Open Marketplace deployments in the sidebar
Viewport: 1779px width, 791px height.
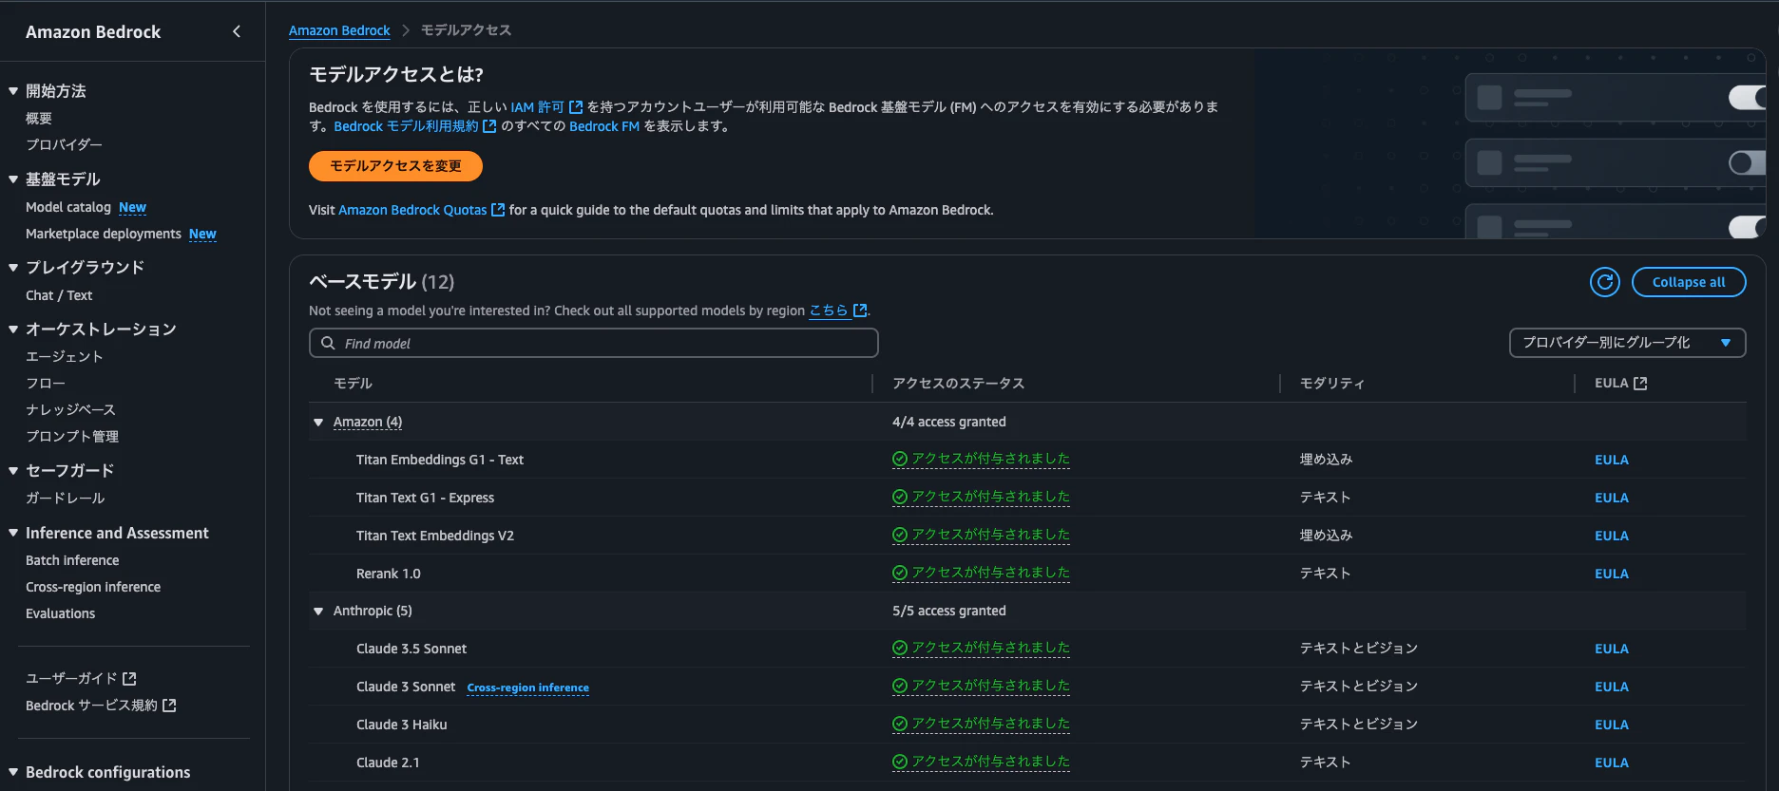pyautogui.click(x=104, y=234)
